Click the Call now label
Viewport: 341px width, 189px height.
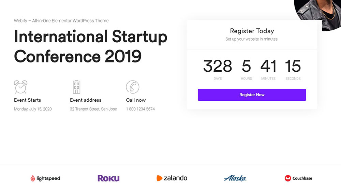pyautogui.click(x=136, y=100)
